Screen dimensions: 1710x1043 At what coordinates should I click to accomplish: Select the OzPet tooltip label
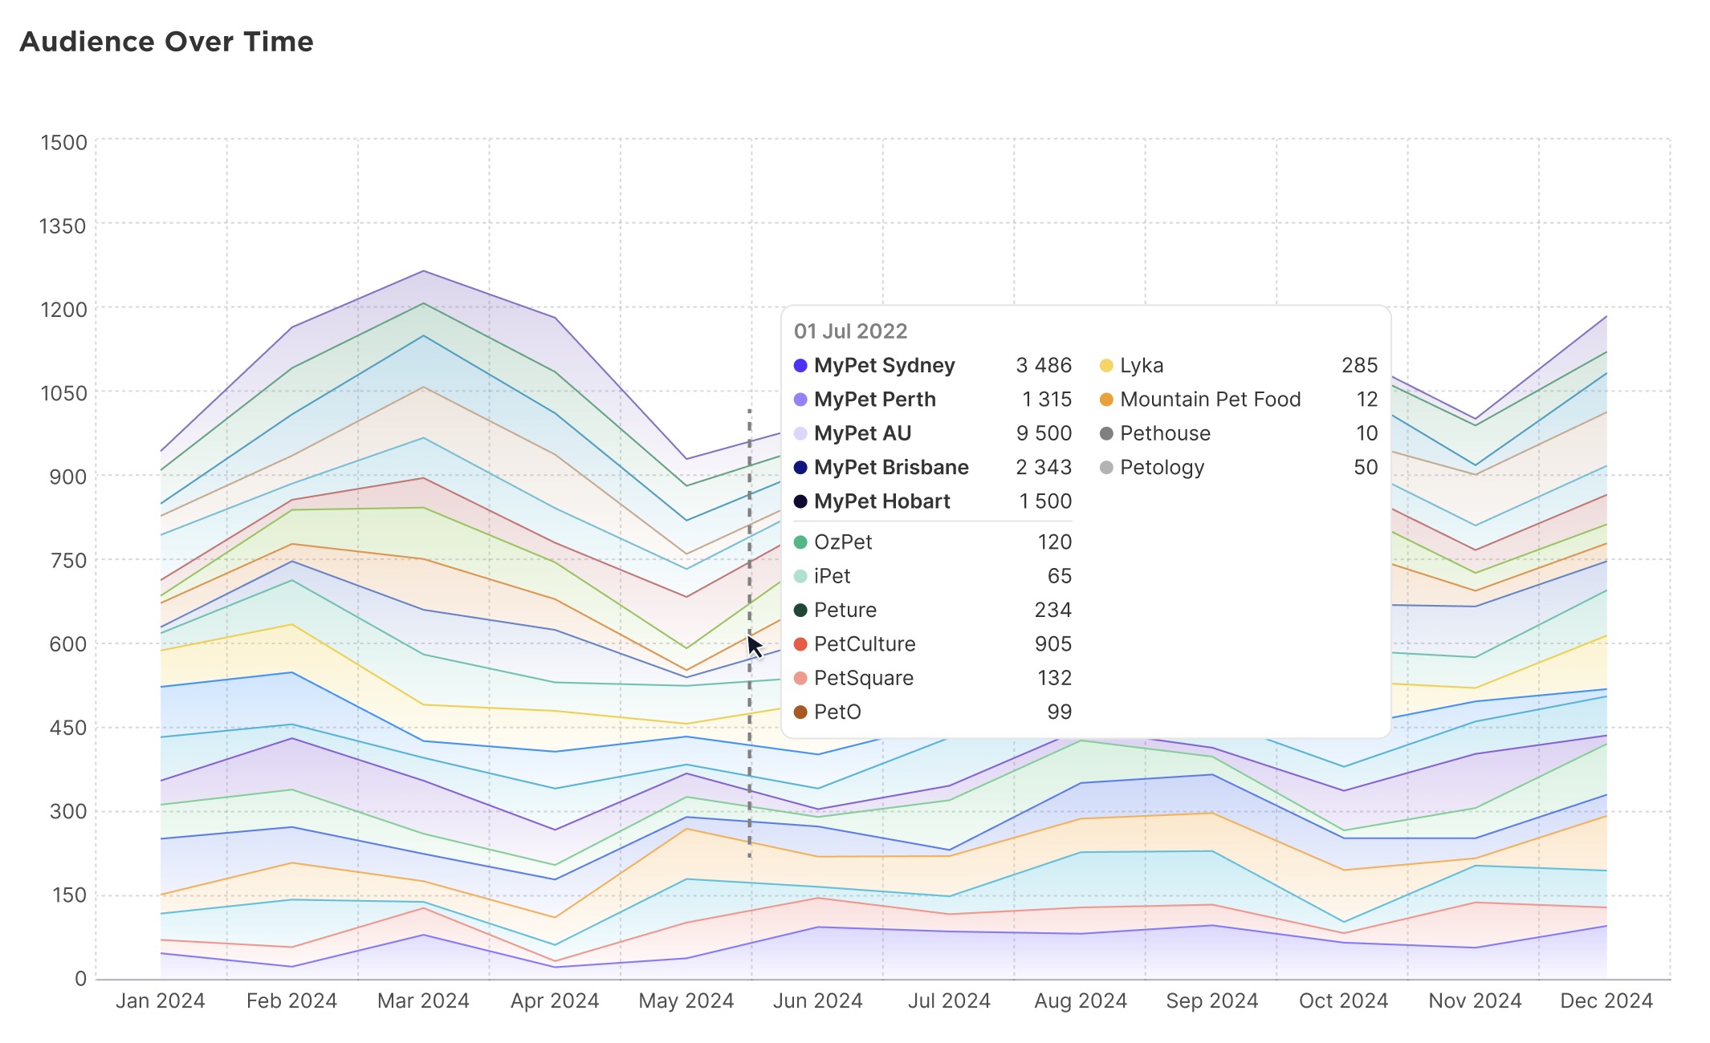(843, 542)
